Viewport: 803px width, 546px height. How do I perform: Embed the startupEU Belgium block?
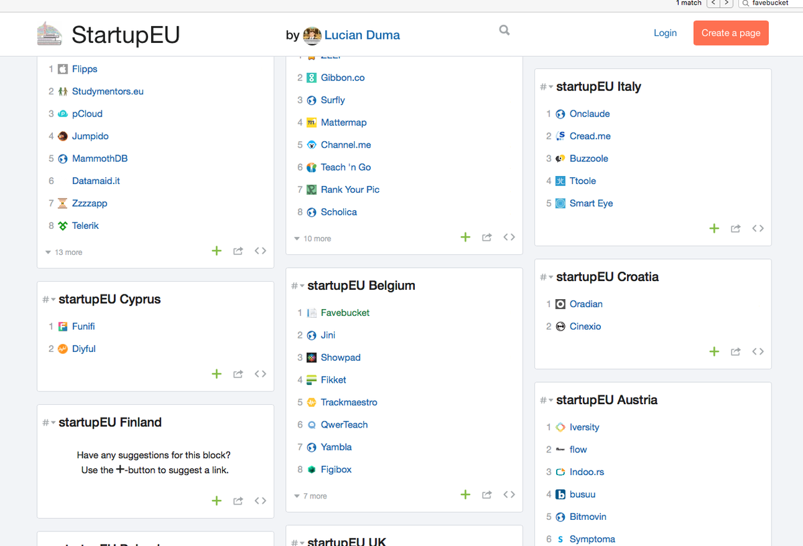(509, 494)
